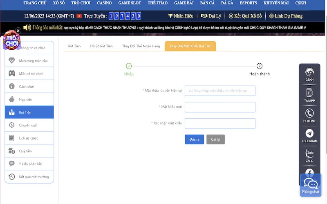Close the Trò Chơi hot badge
The height and width of the screenshot is (204, 327).
coord(18,31)
